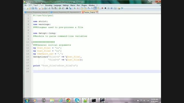Click the '###General initial arguments' comment
This screenshot has width=184, height=103.
[52, 45]
